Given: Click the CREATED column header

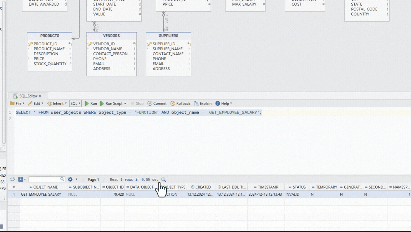Looking at the screenshot, I should click(x=201, y=187).
